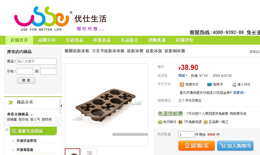This screenshot has height=155, width=260.
Task: Click the 正品假一赔三 badge icon
Action: click(206, 122)
